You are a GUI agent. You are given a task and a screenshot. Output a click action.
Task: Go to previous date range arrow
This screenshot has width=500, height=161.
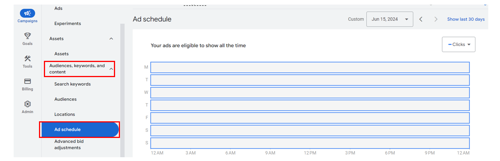pyautogui.click(x=421, y=19)
